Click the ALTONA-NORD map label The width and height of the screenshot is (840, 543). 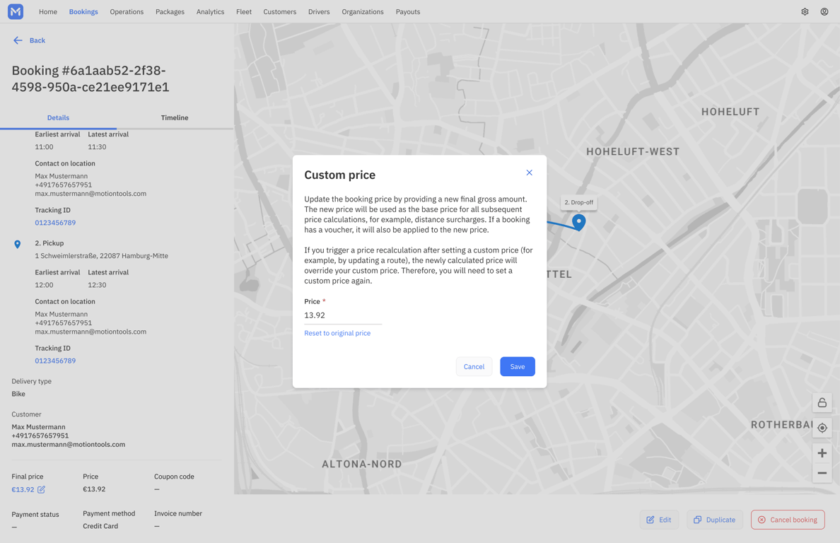(361, 465)
